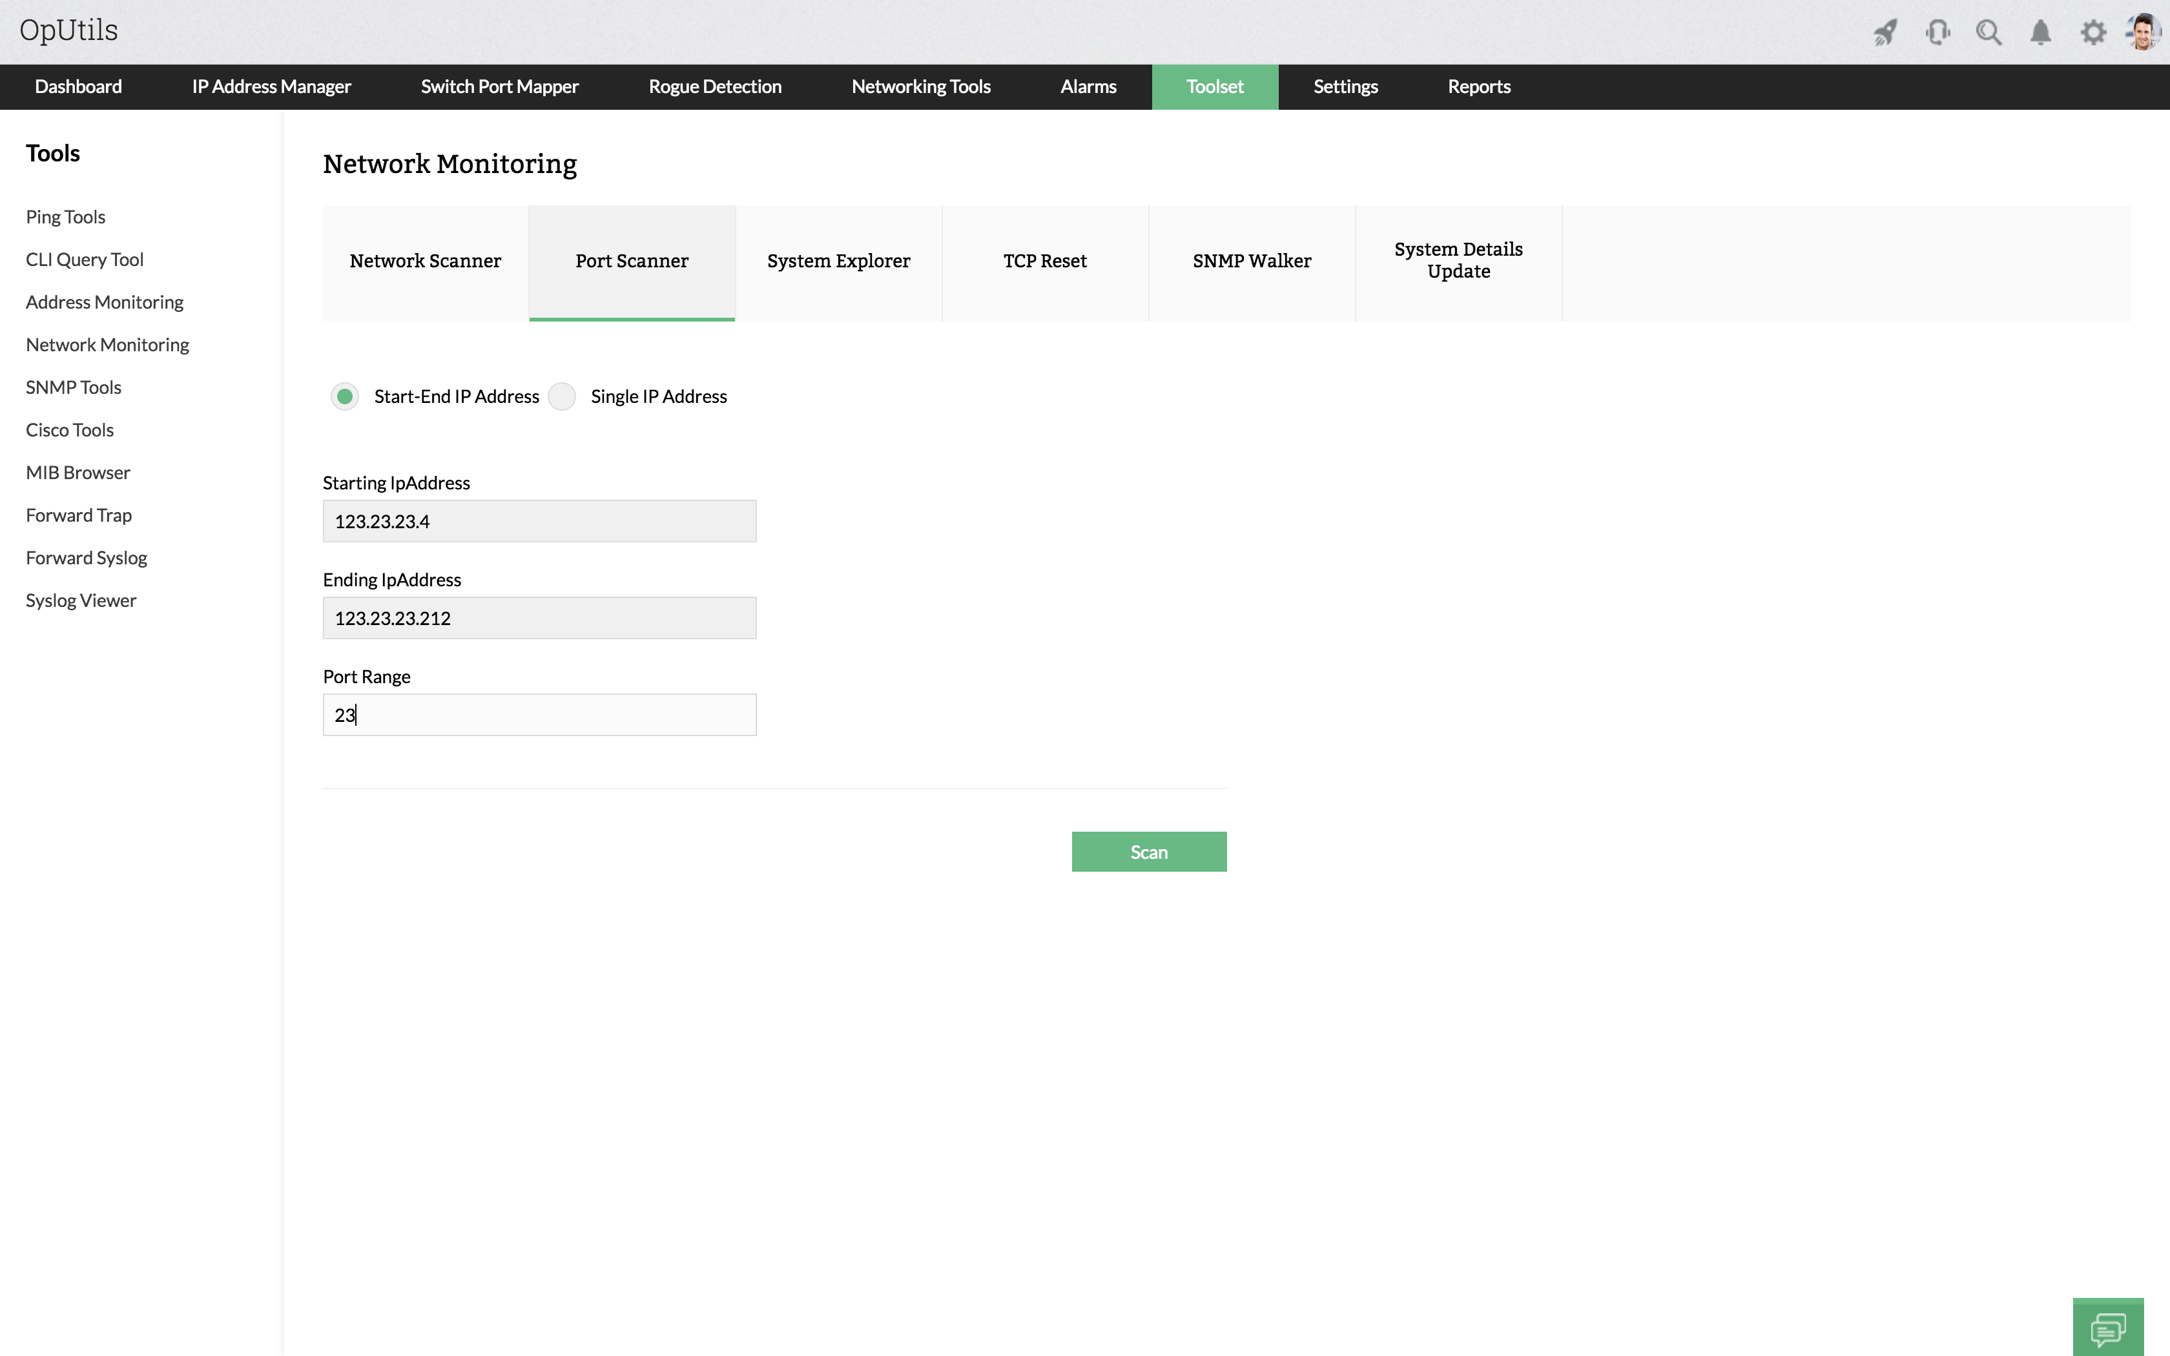
Task: Go to the Rogue Detection menu
Action: 715,87
